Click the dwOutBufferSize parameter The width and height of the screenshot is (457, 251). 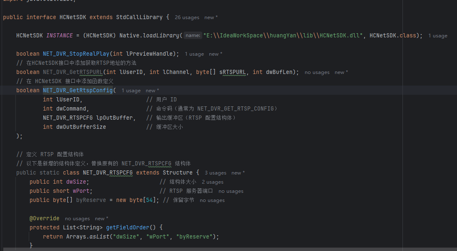click(x=81, y=127)
